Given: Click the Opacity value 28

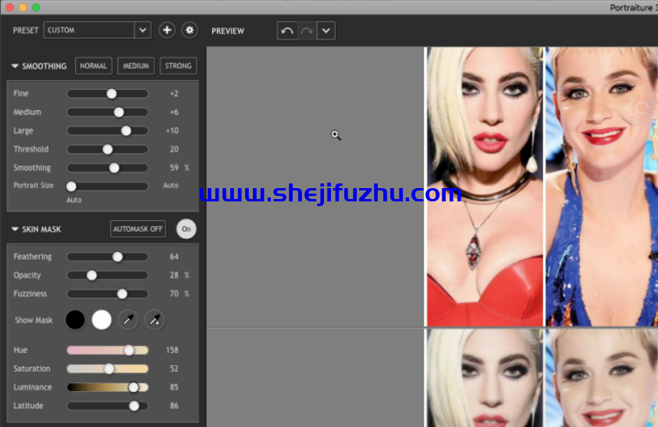Looking at the screenshot, I should point(174,275).
